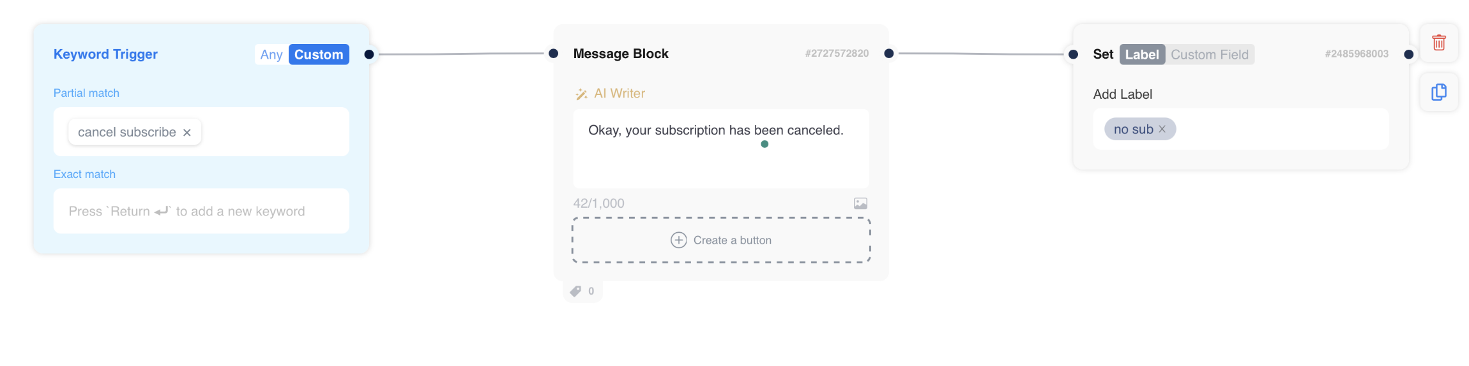Click the Create a button area

[721, 240]
